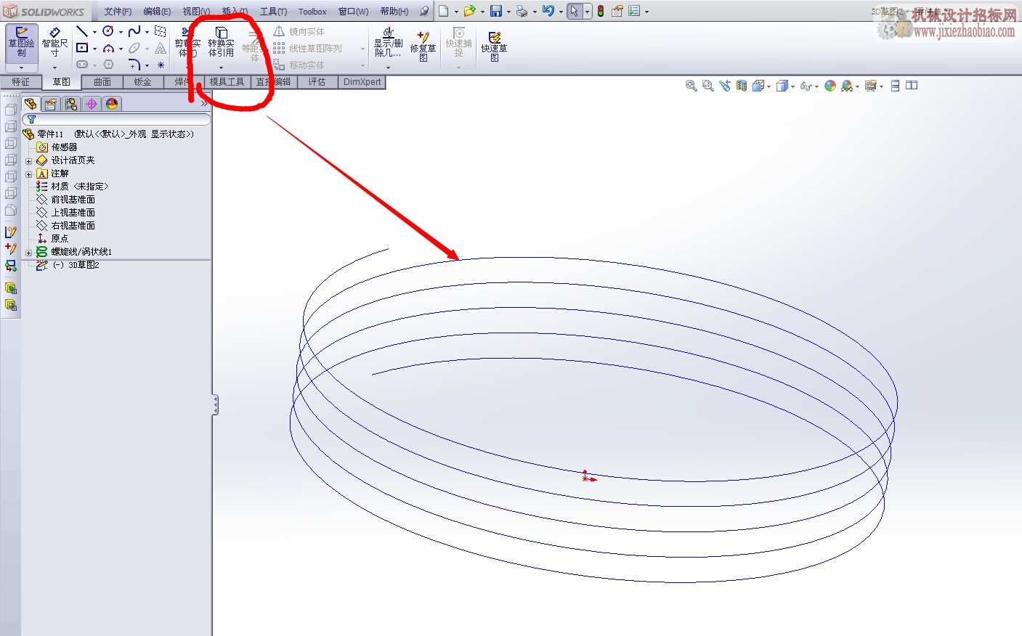Open the 文件(F) menu
This screenshot has width=1022, height=636.
(118, 12)
